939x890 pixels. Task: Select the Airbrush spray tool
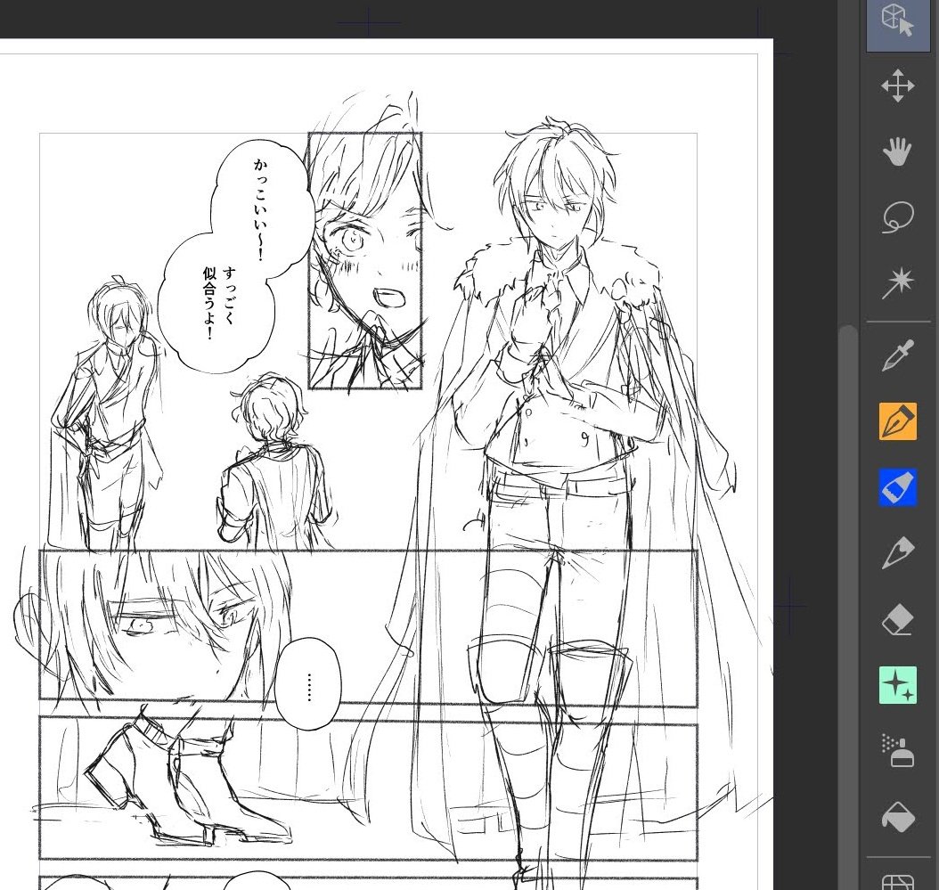(x=898, y=751)
